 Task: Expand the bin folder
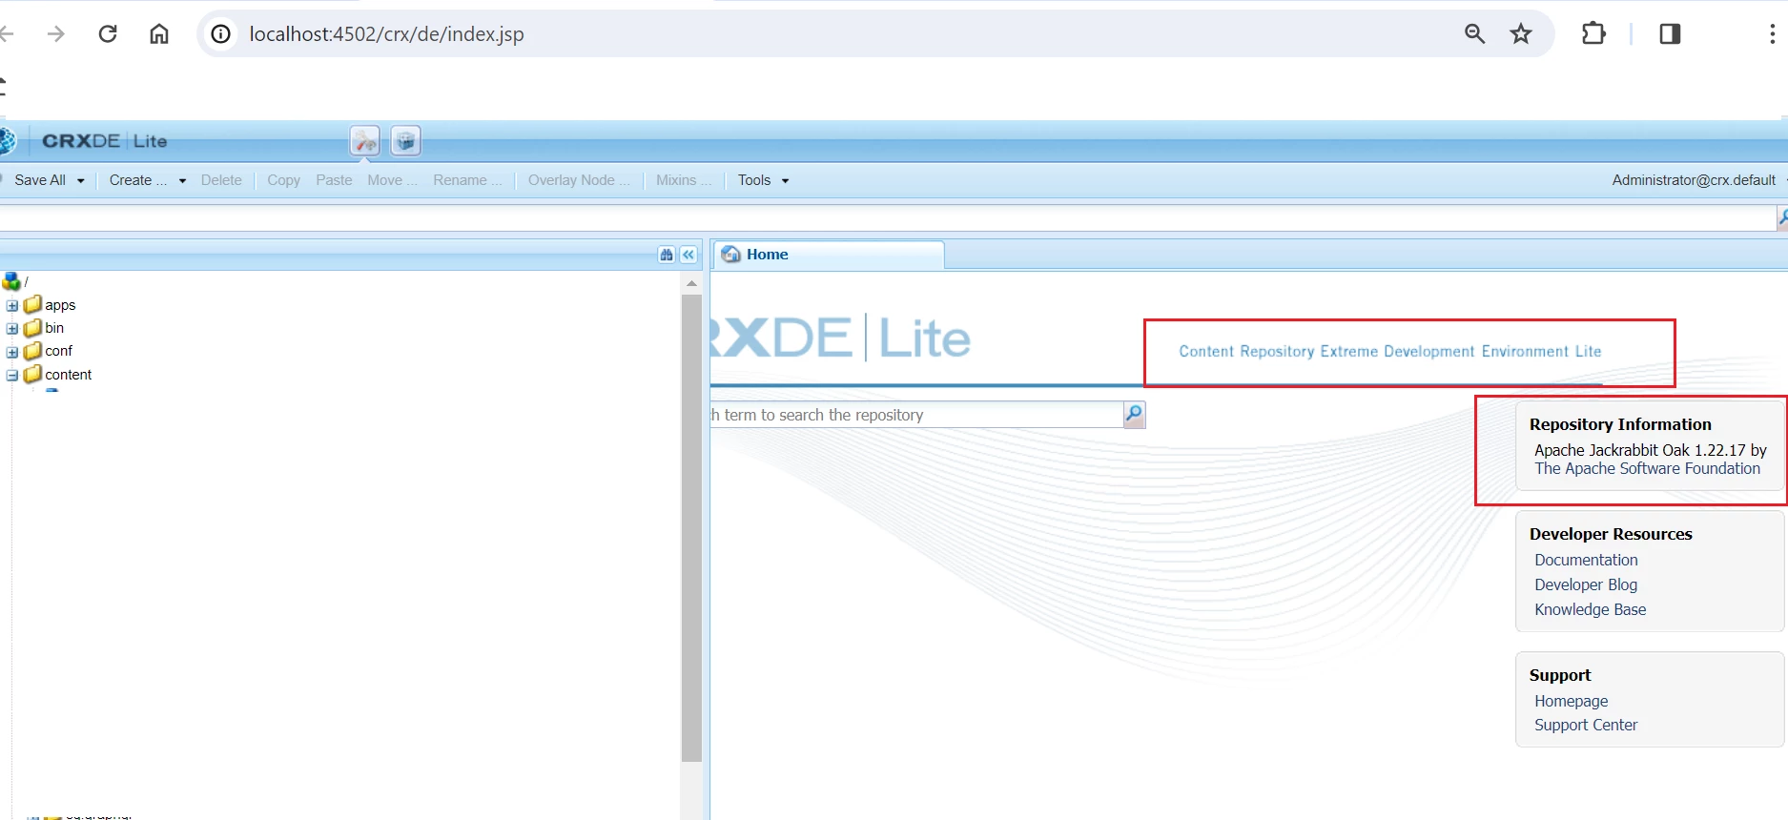coord(12,329)
